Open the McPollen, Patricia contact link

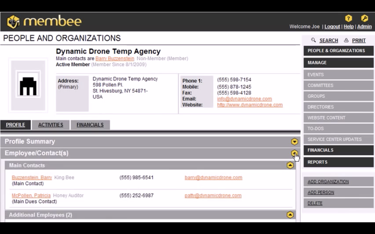31,195
